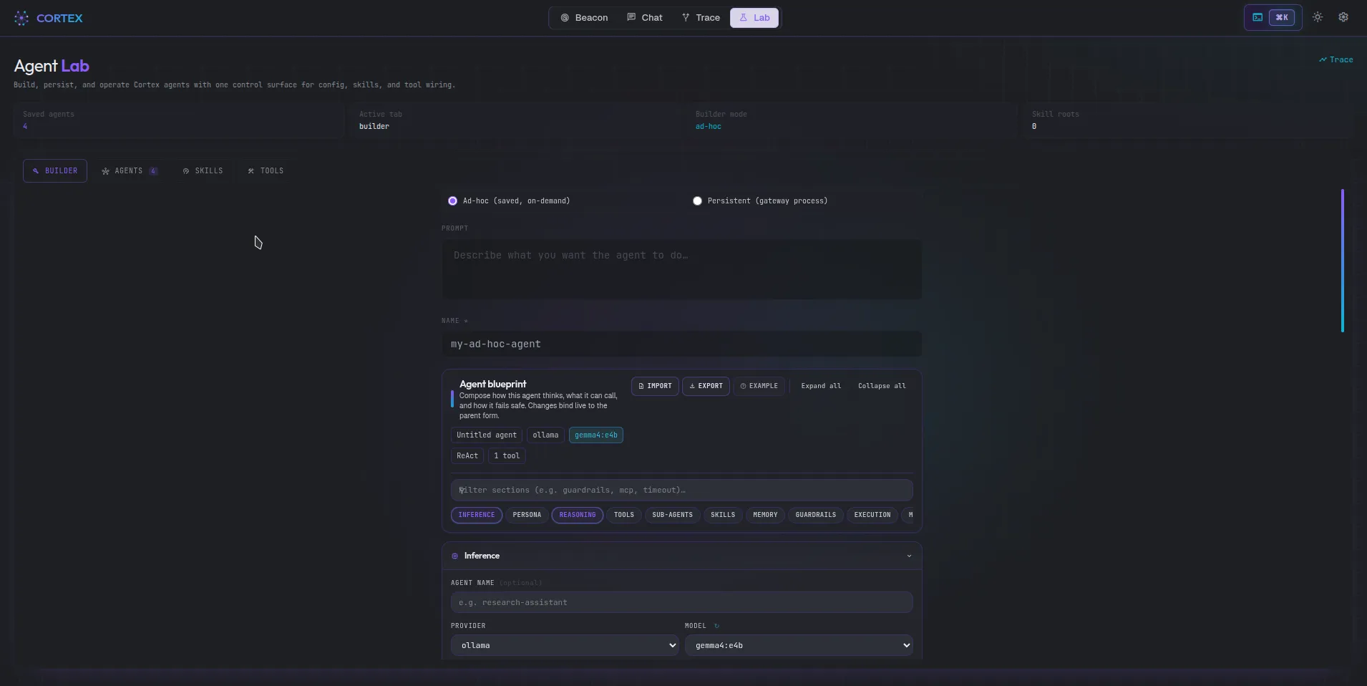Focus the Agent Name optional field
Screen dimensions: 1367x686
tap(681, 602)
